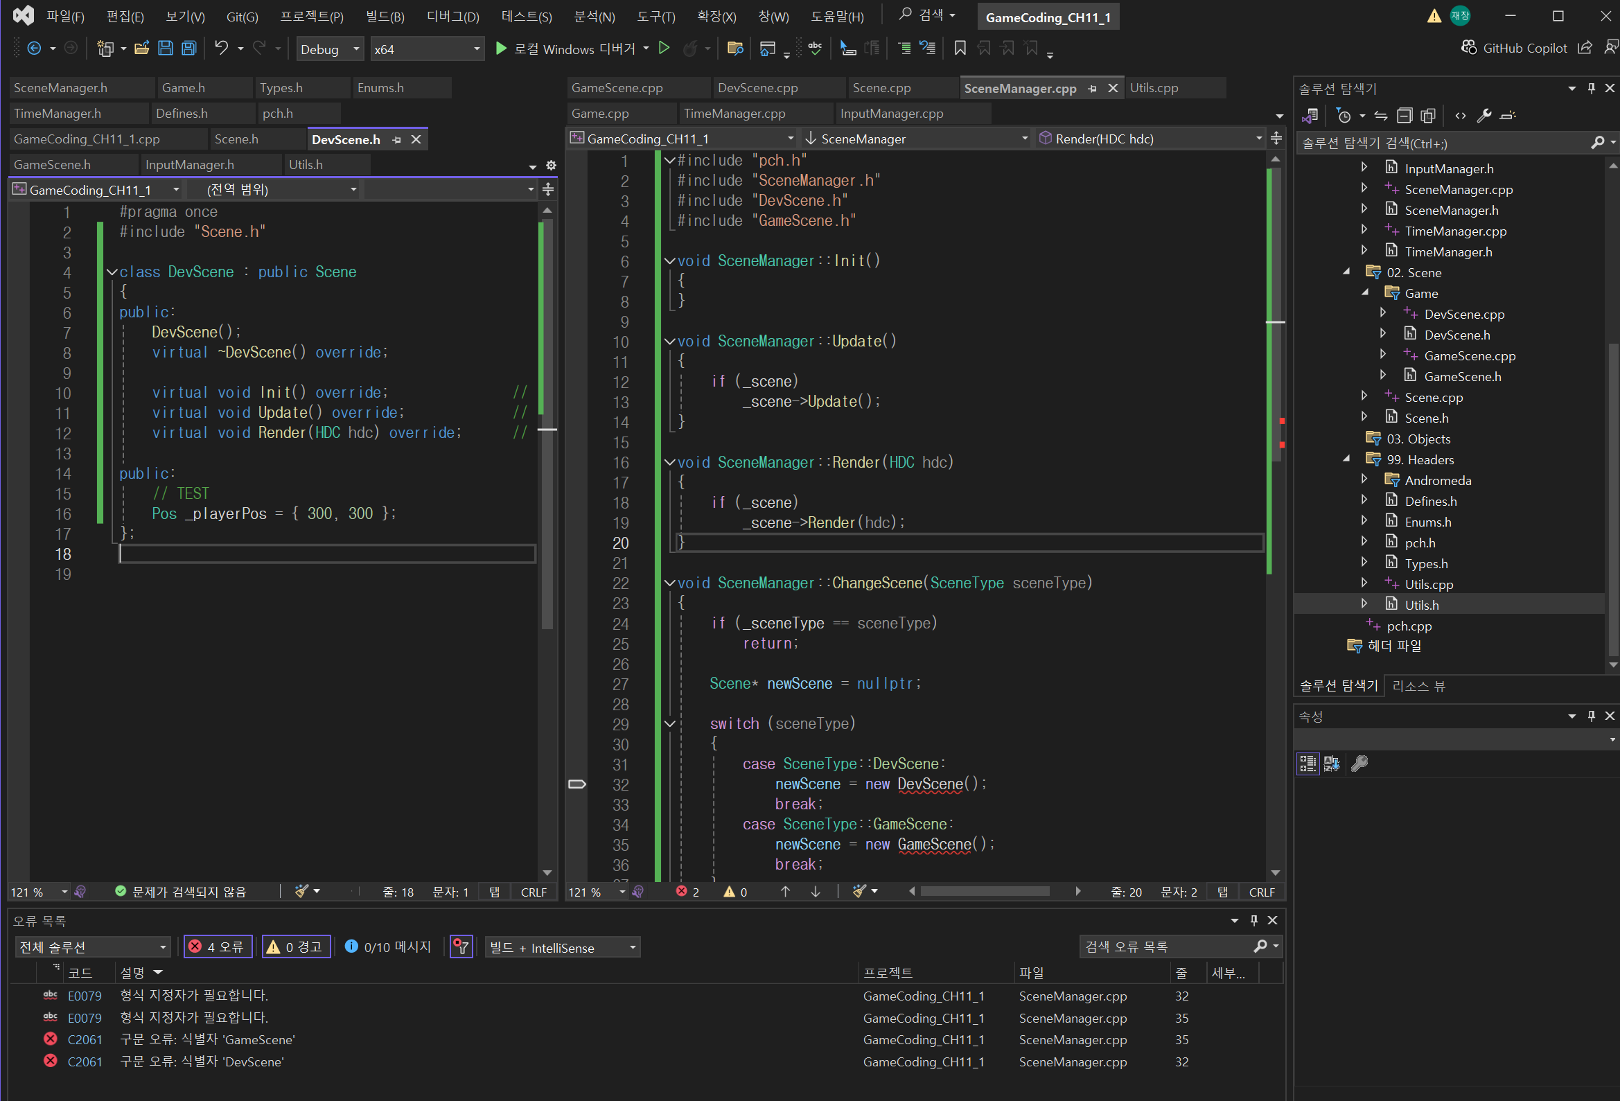This screenshot has height=1101, width=1620.
Task: Click the Solution Explorer sync view icon
Action: click(x=1380, y=116)
